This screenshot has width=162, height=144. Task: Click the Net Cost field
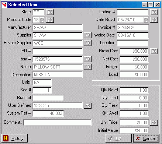(134, 59)
